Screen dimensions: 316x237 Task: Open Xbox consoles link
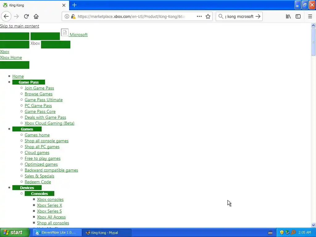(50, 200)
